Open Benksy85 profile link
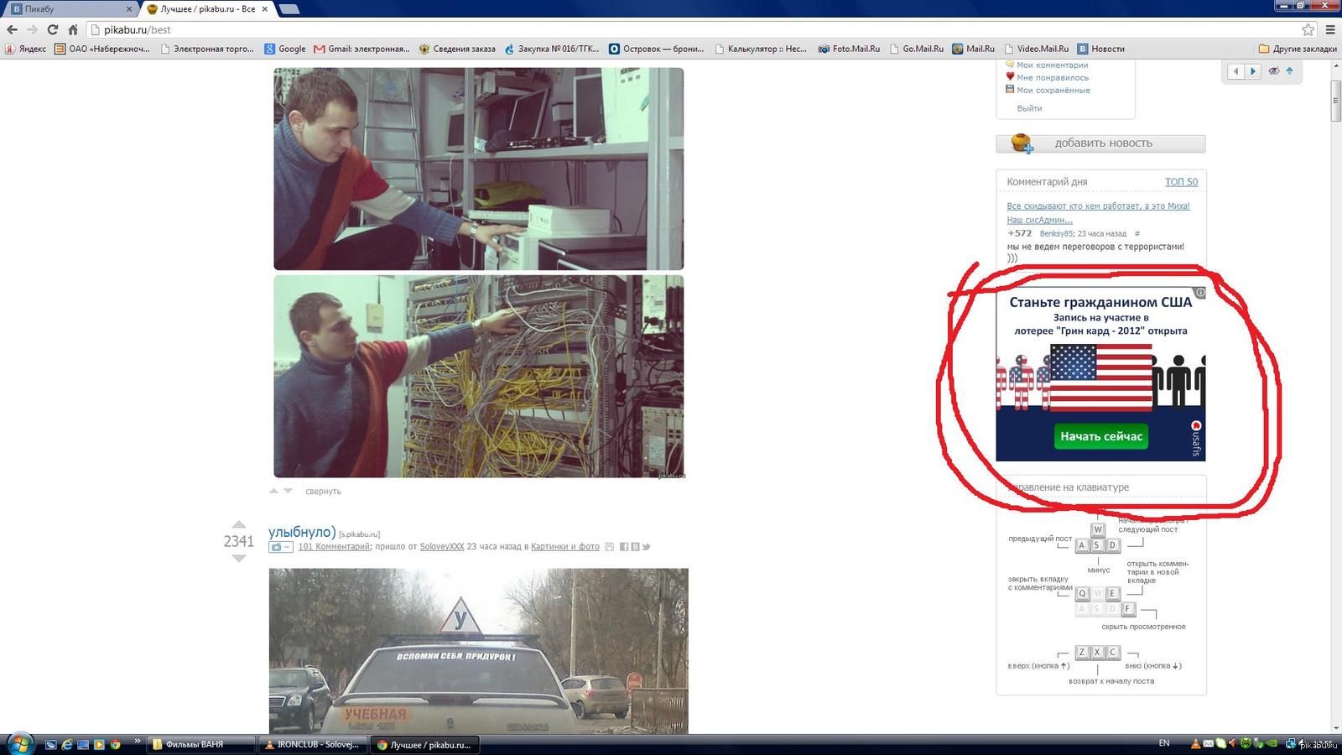 pyautogui.click(x=1057, y=234)
